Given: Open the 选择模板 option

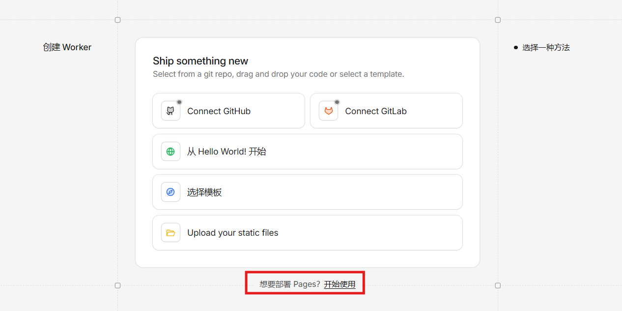Looking at the screenshot, I should click(x=308, y=192).
